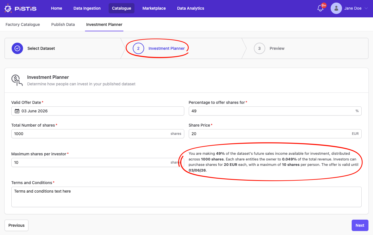Switch to the Factory Catalogue tab
Screen dimensions: 373x235
pos(23,24)
